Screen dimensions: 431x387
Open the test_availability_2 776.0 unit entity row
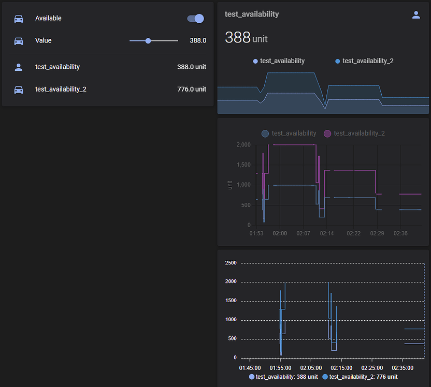[x=108, y=89]
